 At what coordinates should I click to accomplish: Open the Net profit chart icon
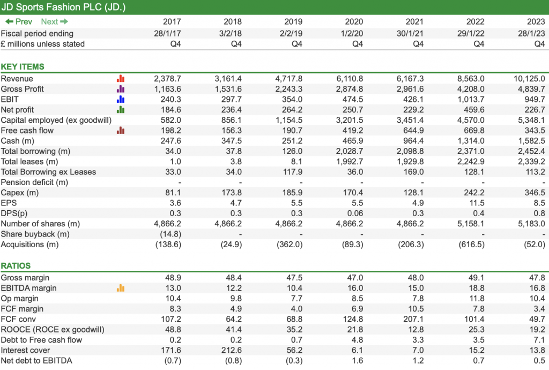click(121, 110)
